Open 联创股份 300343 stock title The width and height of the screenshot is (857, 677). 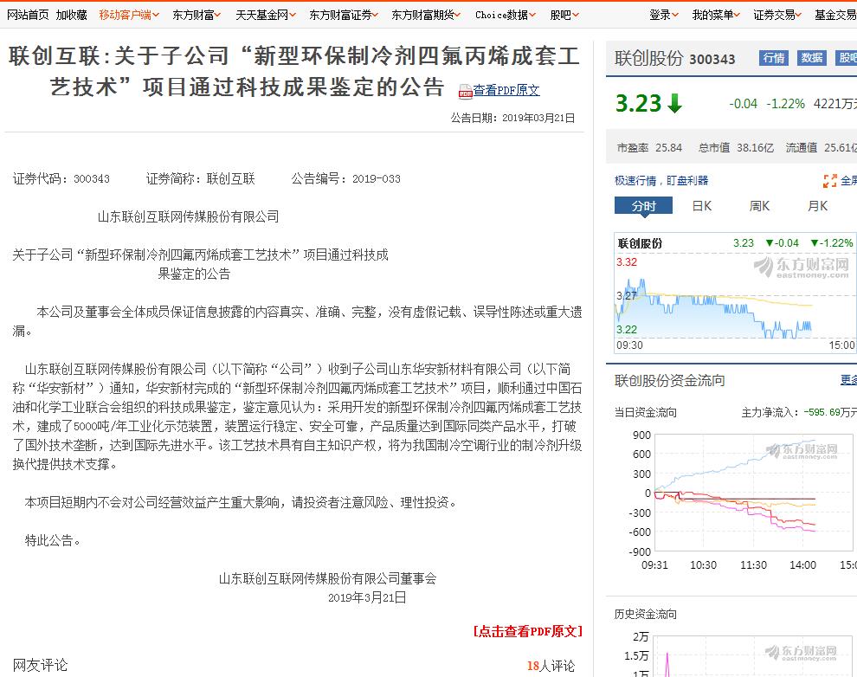[x=674, y=59]
